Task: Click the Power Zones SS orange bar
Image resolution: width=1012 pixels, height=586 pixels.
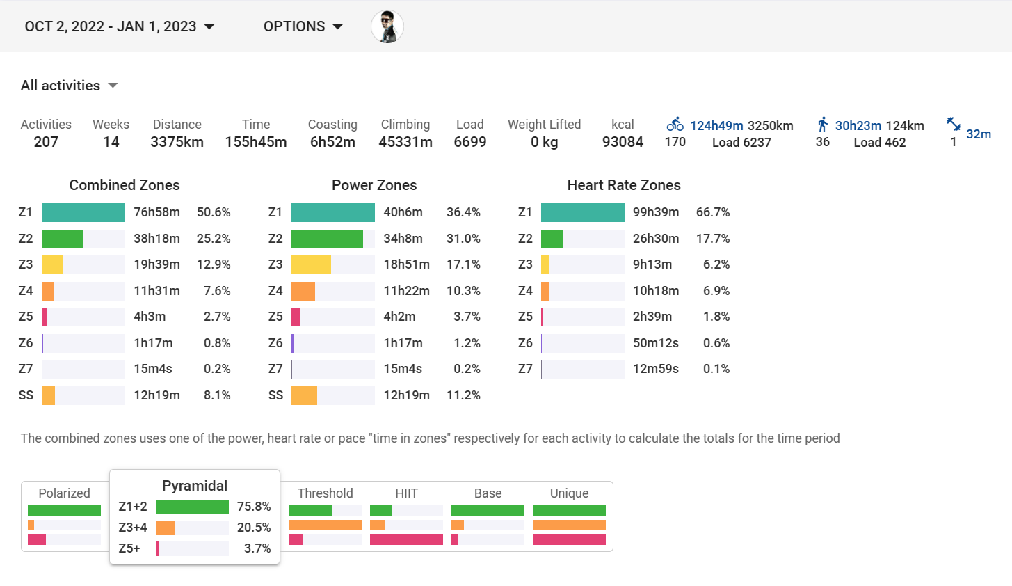Action: click(x=304, y=395)
